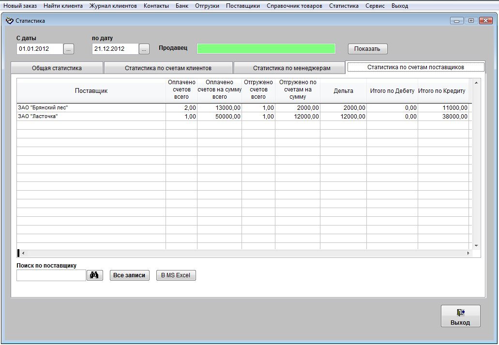Export table via В MS Excel button

(176, 275)
